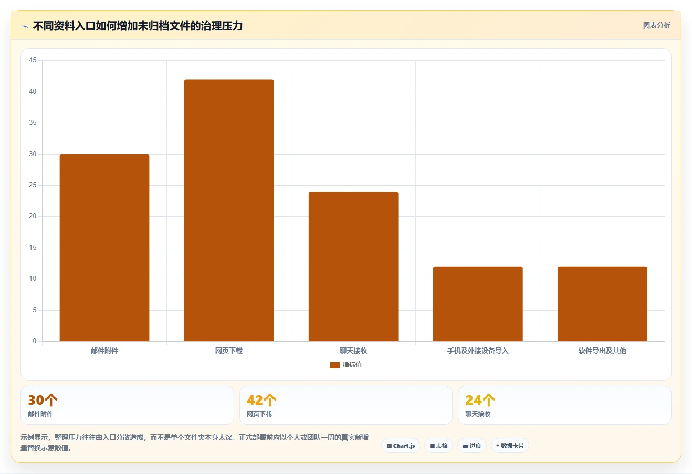Click the 图表分析 label in header

click(656, 25)
